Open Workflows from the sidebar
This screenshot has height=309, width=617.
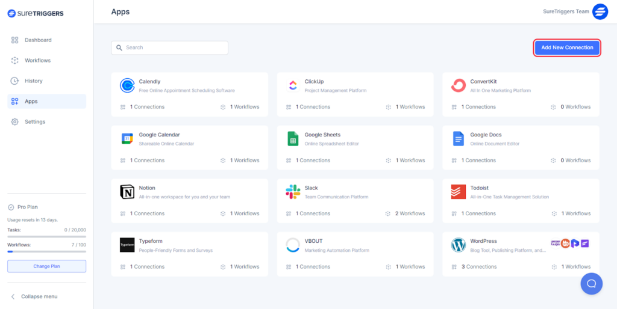tap(37, 61)
